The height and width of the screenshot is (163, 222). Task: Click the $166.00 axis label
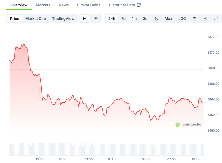[214, 84]
